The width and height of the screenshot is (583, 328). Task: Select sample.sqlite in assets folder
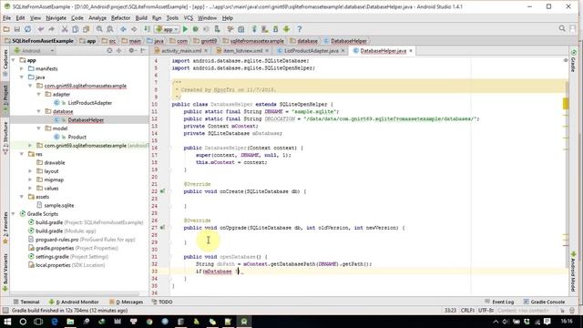[x=58, y=205]
